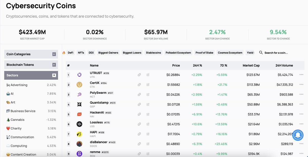This screenshot has width=308, height=157.
Task: Open the PolySwarm coin name link
Action: (98, 93)
